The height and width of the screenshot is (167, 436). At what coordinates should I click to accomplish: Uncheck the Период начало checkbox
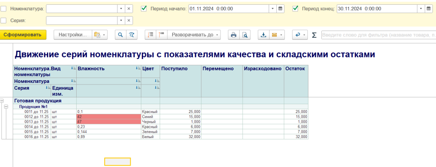click(x=144, y=8)
